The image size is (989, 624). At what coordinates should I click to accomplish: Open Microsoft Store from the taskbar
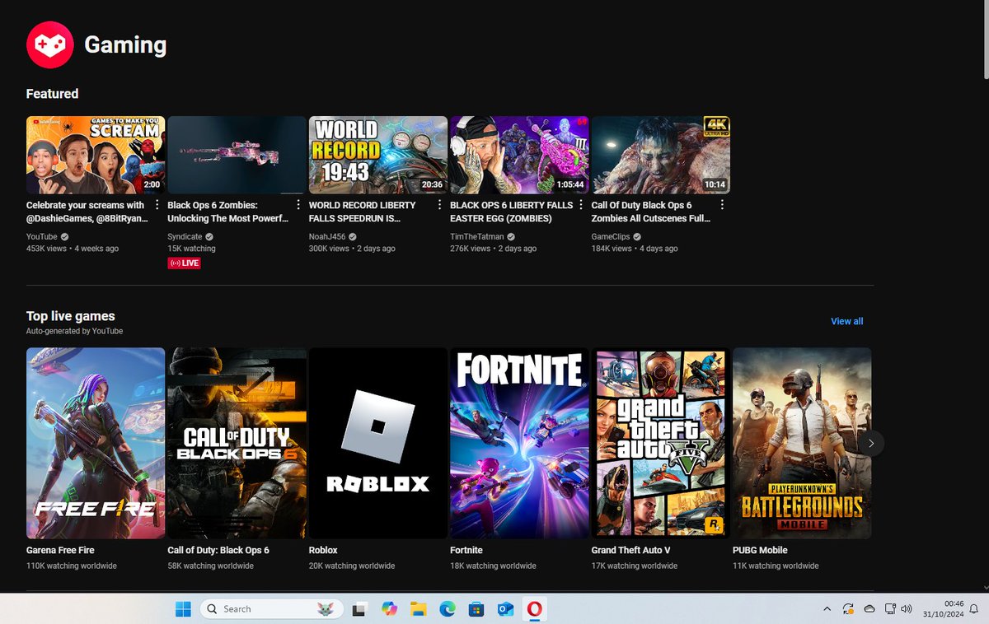(476, 609)
